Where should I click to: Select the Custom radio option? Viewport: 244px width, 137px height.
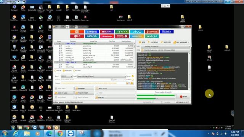pos(133,80)
